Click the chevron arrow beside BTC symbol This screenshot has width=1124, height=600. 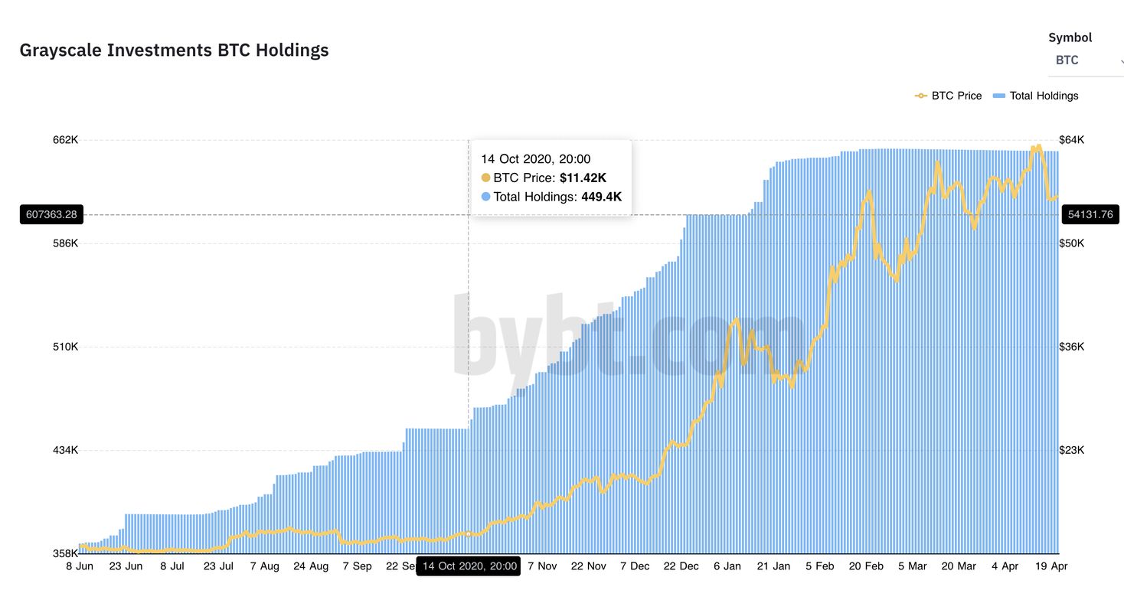1121,60
